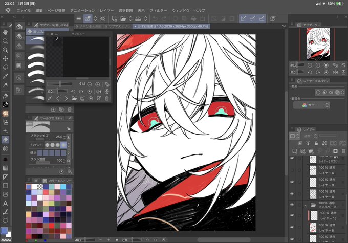
Task: Click the New canvas icon in command bar
Action: 114,19
